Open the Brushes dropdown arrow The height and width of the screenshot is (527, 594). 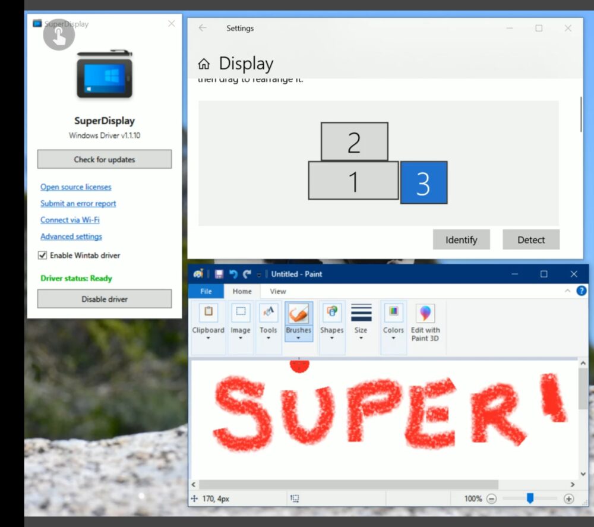click(298, 338)
